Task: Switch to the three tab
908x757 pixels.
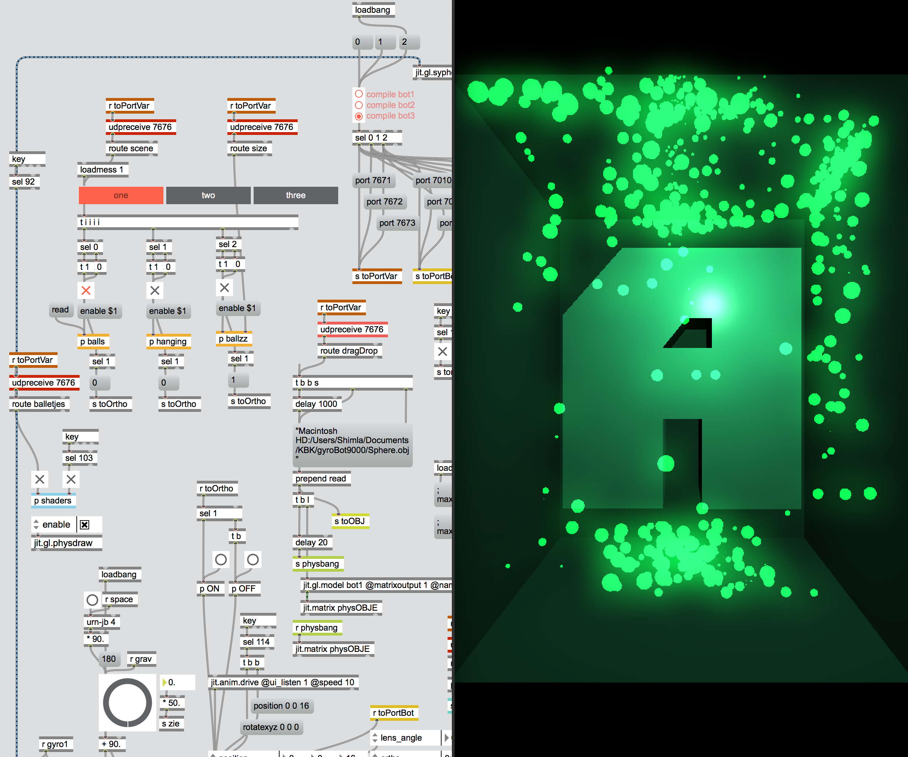Action: pos(295,195)
